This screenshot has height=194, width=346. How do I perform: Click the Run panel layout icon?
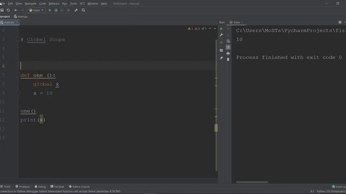coord(221,50)
